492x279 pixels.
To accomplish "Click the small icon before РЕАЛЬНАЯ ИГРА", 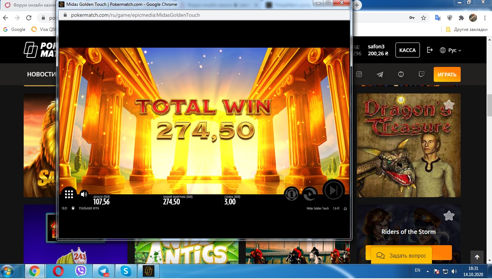I will click(x=73, y=208).
